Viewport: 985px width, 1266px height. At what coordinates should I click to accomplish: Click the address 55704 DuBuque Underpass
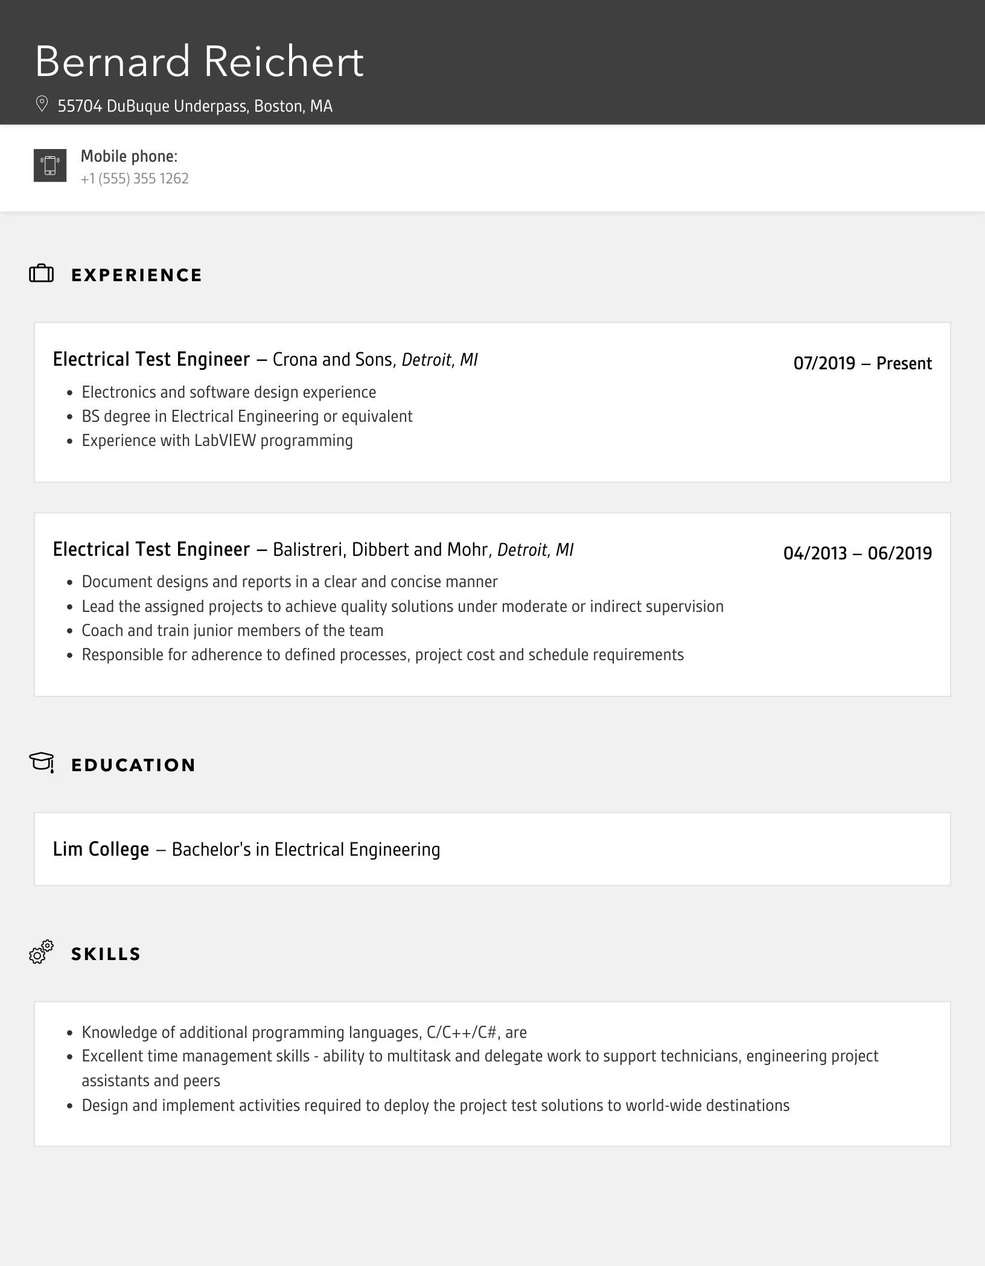195,106
